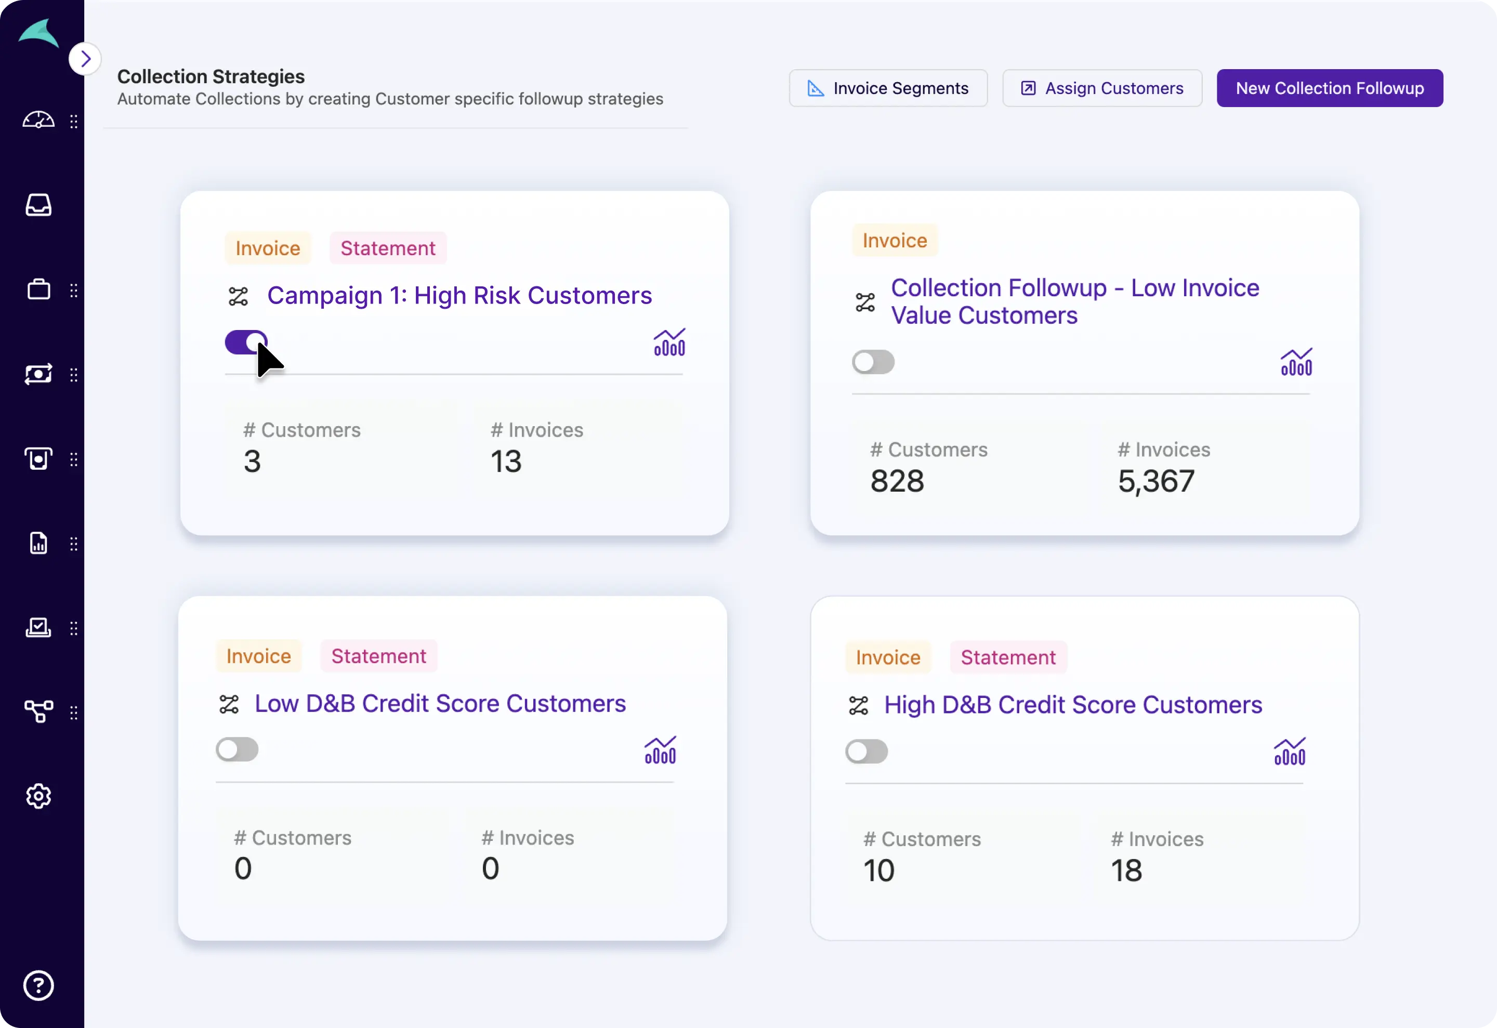1497x1028 pixels.
Task: Click the help question mark icon
Action: (x=38, y=985)
